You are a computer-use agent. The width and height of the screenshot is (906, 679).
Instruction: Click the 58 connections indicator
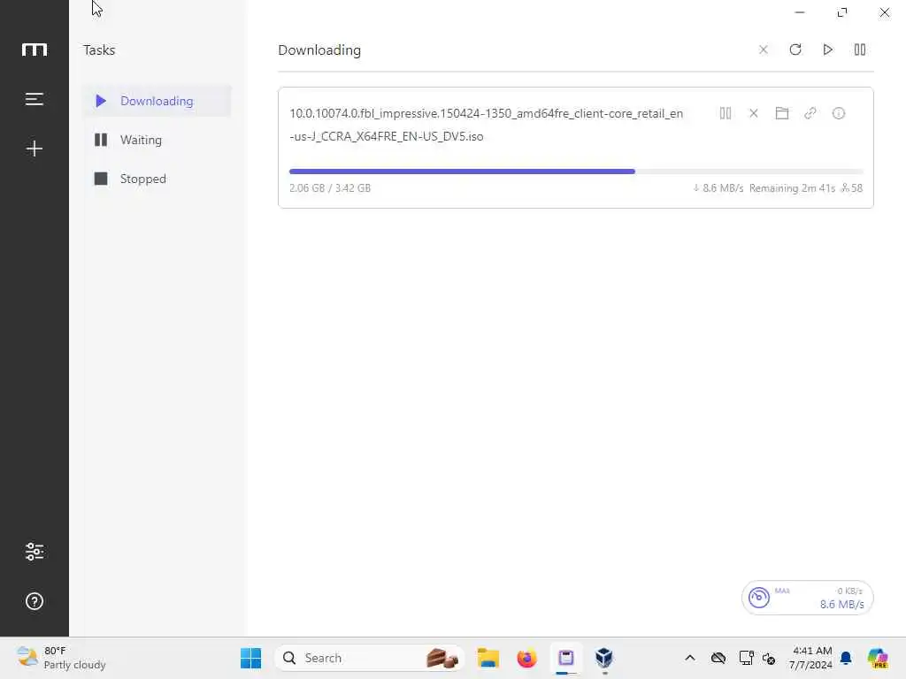(852, 188)
